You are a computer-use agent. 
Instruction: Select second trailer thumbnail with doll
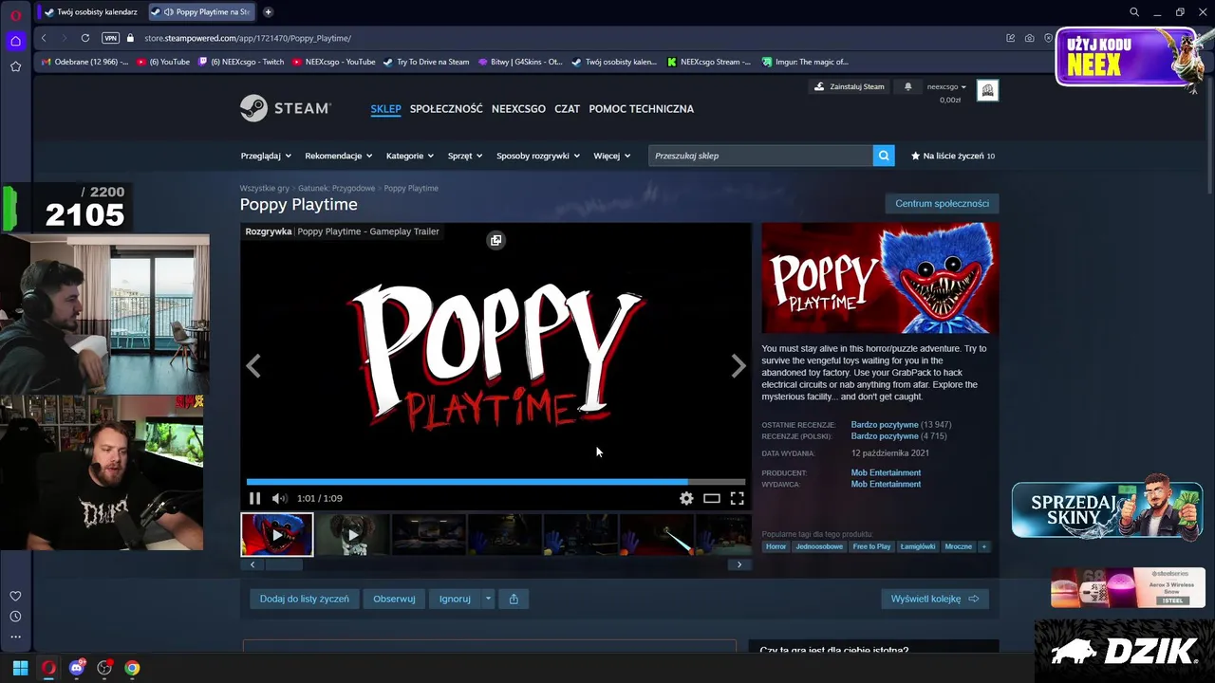coord(352,535)
